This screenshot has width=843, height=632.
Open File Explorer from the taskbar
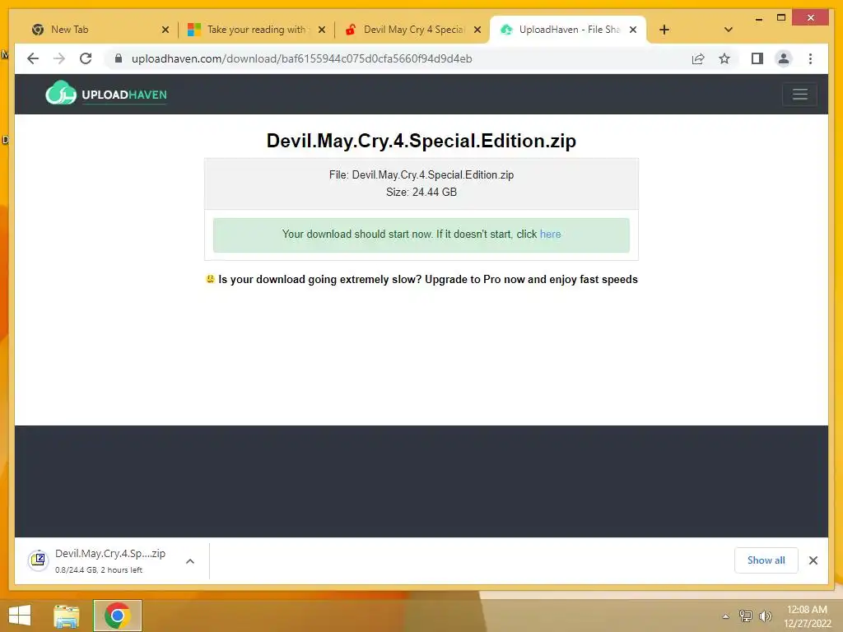click(x=66, y=616)
